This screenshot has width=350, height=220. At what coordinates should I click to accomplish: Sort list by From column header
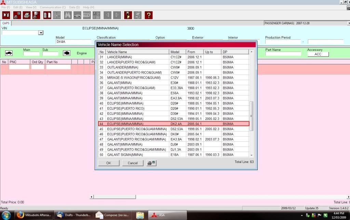(195, 52)
